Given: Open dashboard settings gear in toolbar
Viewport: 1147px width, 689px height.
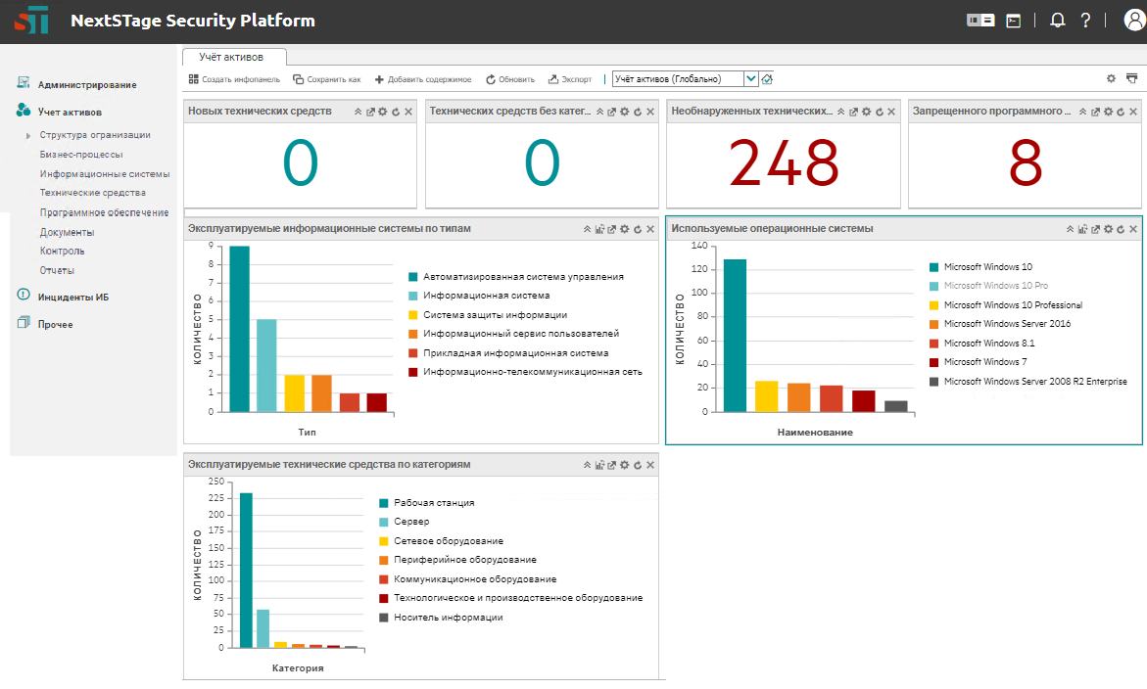Looking at the screenshot, I should (1111, 78).
